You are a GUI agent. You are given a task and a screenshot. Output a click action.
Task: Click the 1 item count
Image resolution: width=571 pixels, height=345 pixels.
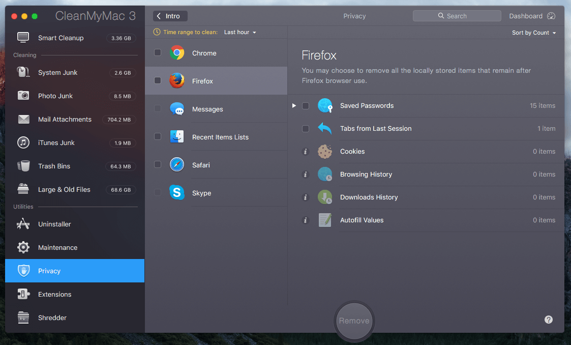click(546, 129)
